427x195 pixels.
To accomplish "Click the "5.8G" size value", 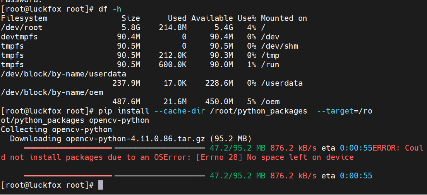I will click(x=131, y=27).
